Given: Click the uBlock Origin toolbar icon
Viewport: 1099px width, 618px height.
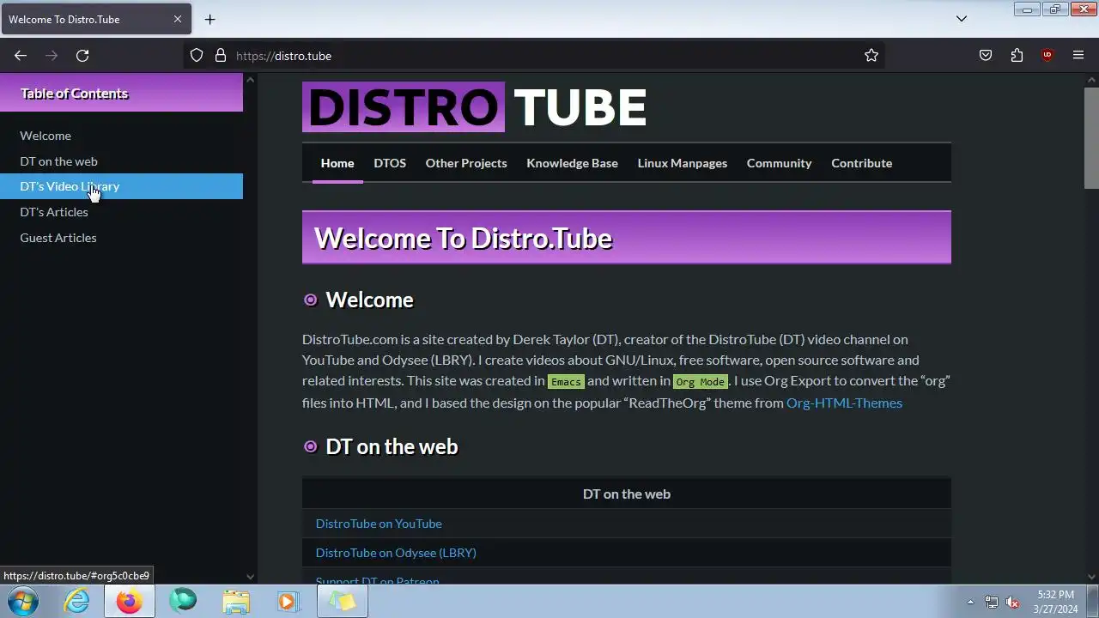Looking at the screenshot, I should [x=1047, y=56].
